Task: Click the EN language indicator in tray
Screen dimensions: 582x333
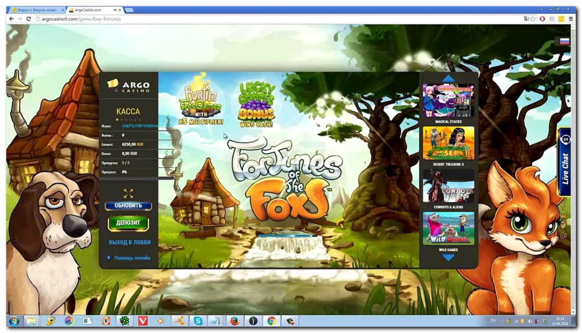Action: click(493, 321)
